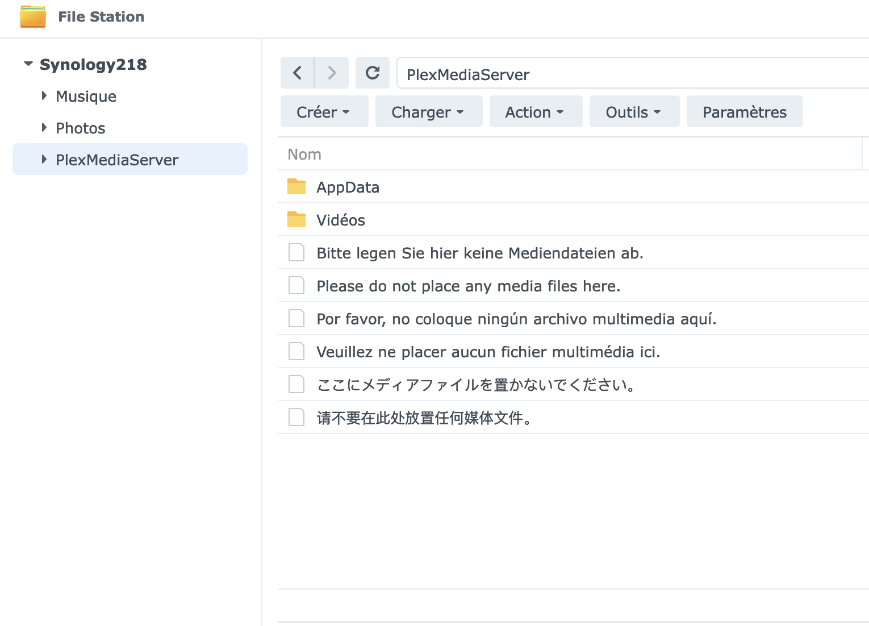Select 'Veuillez ne placer aucun fichier multimédia ici.'
869x626 pixels.
[x=488, y=352]
